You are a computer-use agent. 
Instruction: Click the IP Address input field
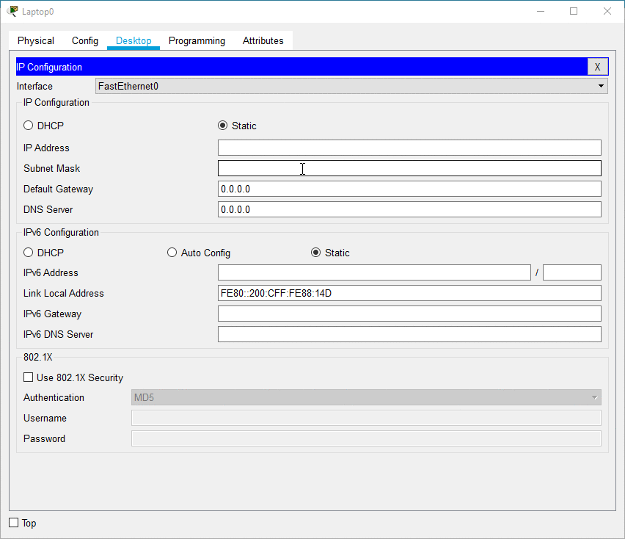(409, 148)
